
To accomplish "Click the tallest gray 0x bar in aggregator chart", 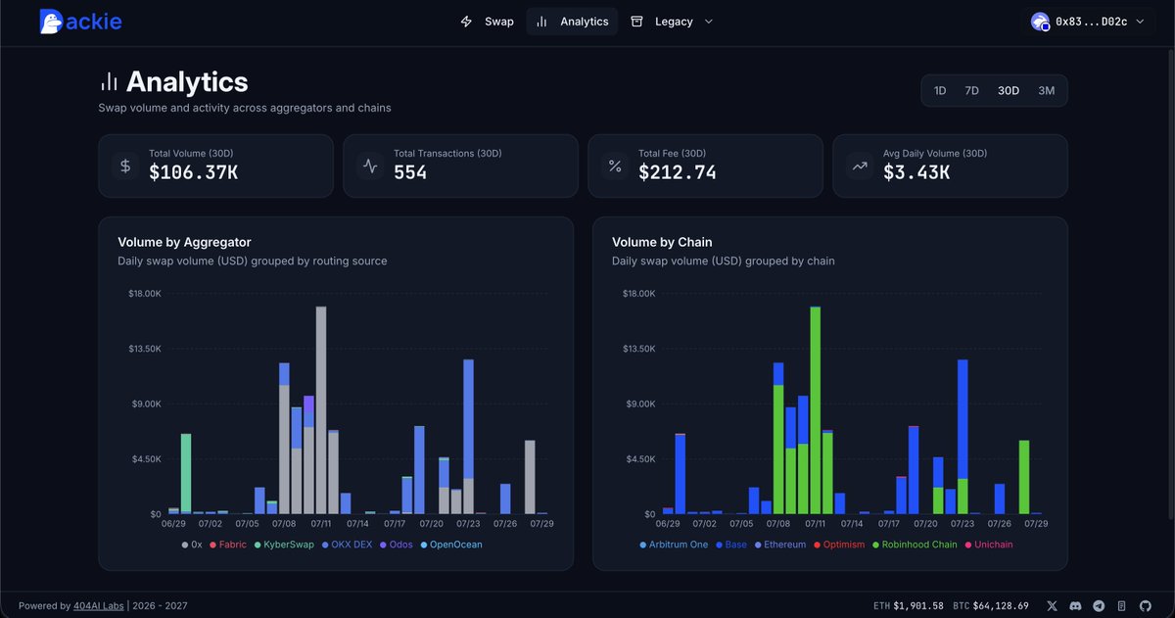I will (321, 410).
